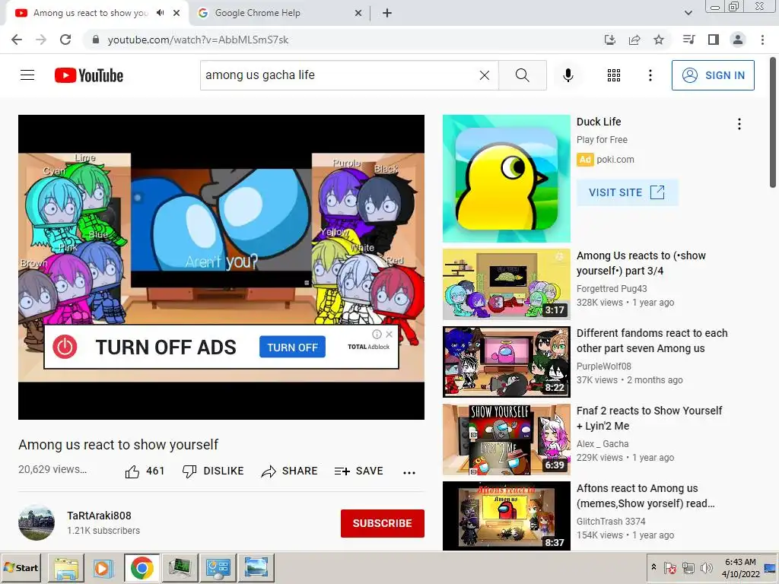Close the Total Adblock ad overlay
This screenshot has width=779, height=584.
click(389, 335)
